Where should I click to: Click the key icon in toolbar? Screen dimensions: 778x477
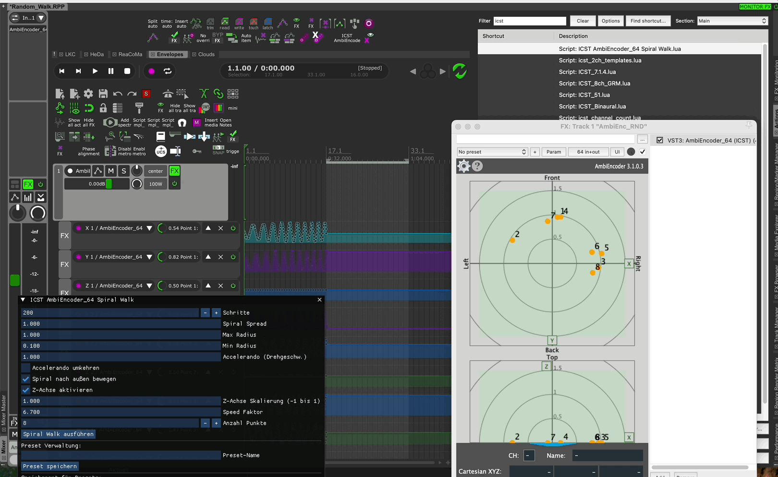197,151
